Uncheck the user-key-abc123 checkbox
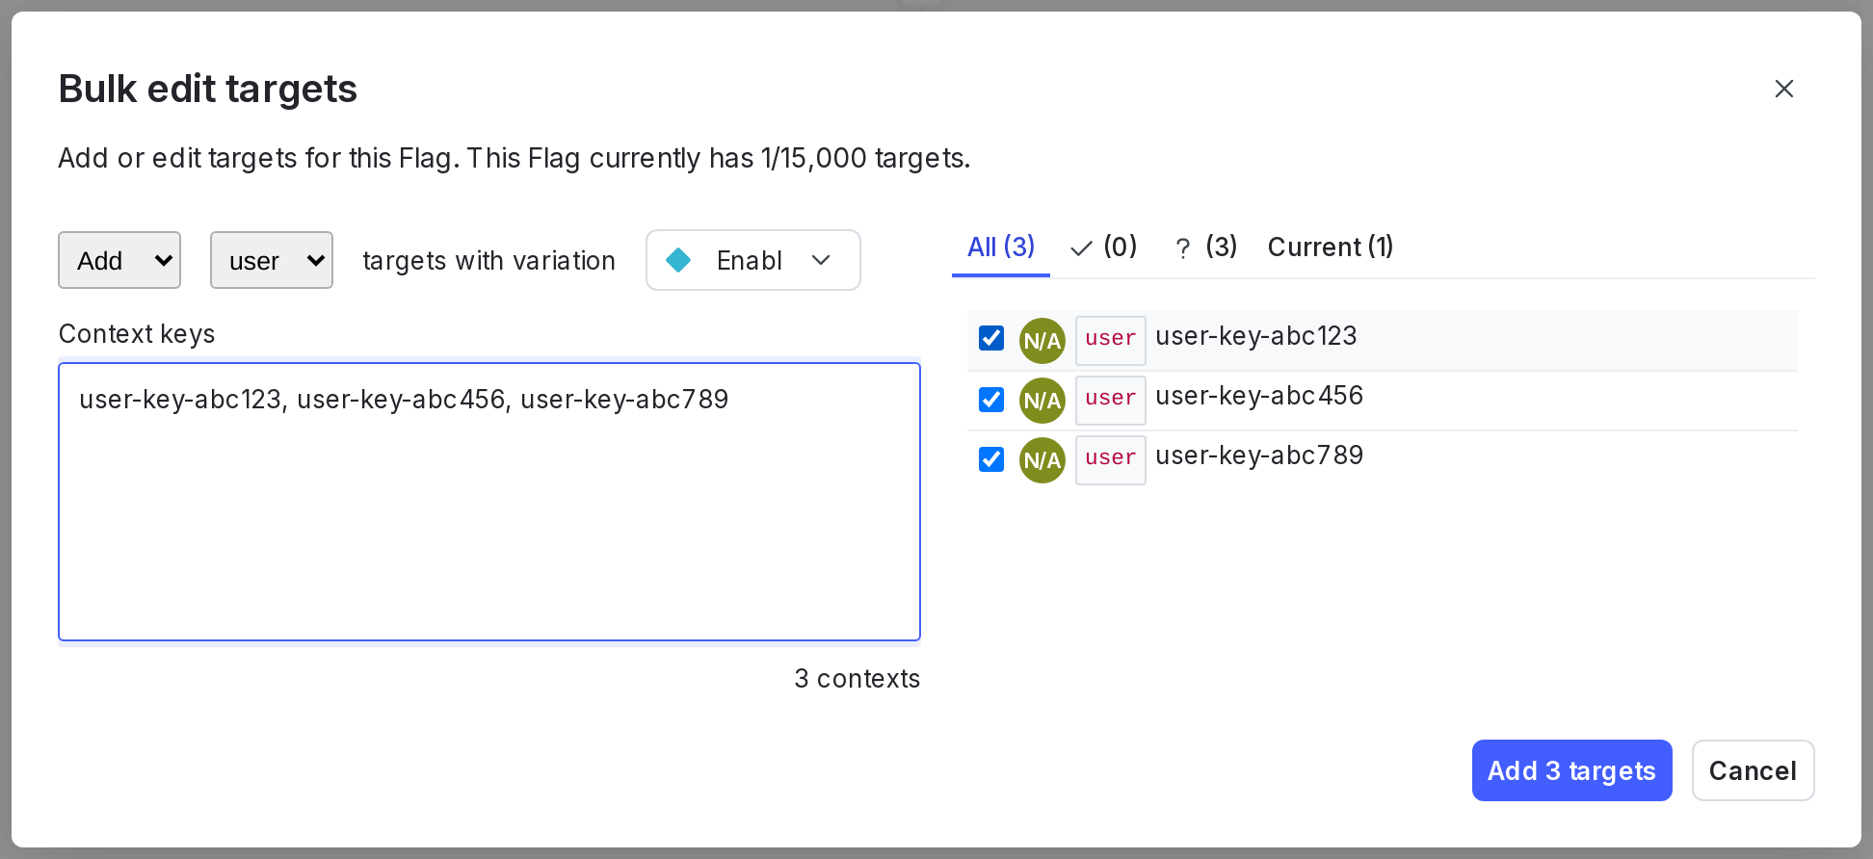This screenshot has width=1873, height=859. coord(991,338)
